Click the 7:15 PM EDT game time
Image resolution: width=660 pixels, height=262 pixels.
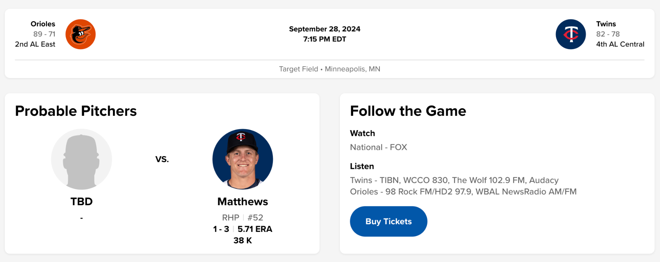coord(324,39)
